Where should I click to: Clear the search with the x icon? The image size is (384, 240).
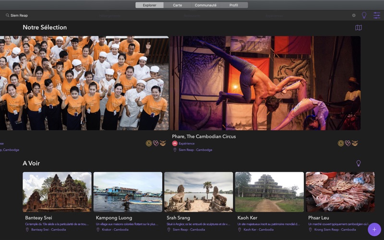click(x=354, y=15)
